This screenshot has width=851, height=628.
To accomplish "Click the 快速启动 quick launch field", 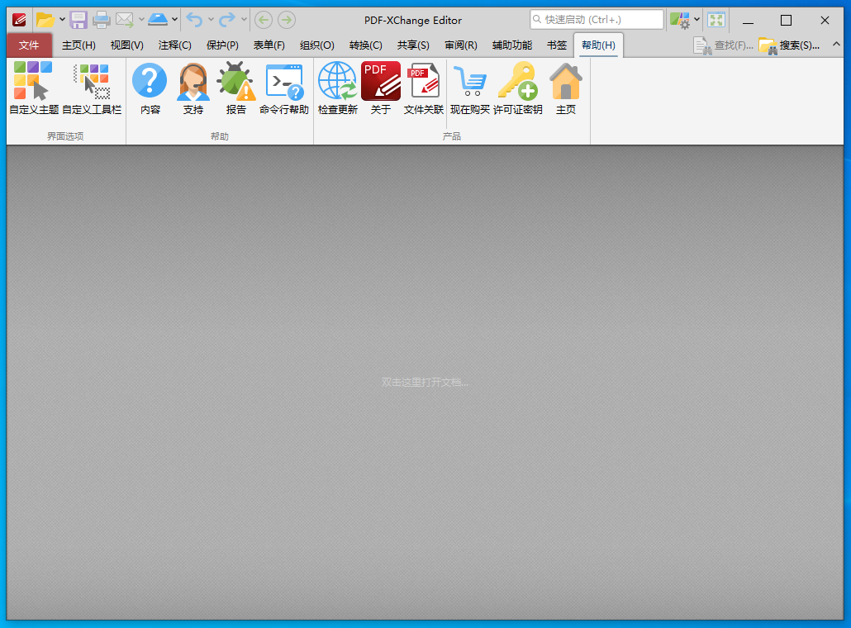I will point(597,20).
